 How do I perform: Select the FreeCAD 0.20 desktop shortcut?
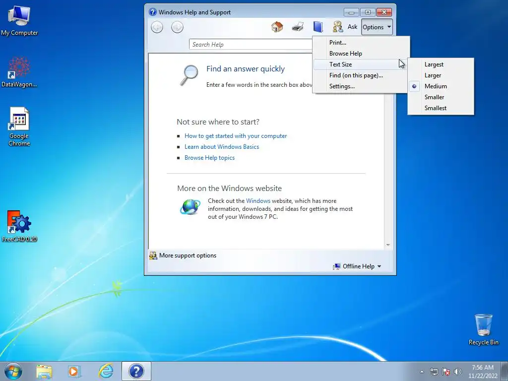click(x=19, y=226)
